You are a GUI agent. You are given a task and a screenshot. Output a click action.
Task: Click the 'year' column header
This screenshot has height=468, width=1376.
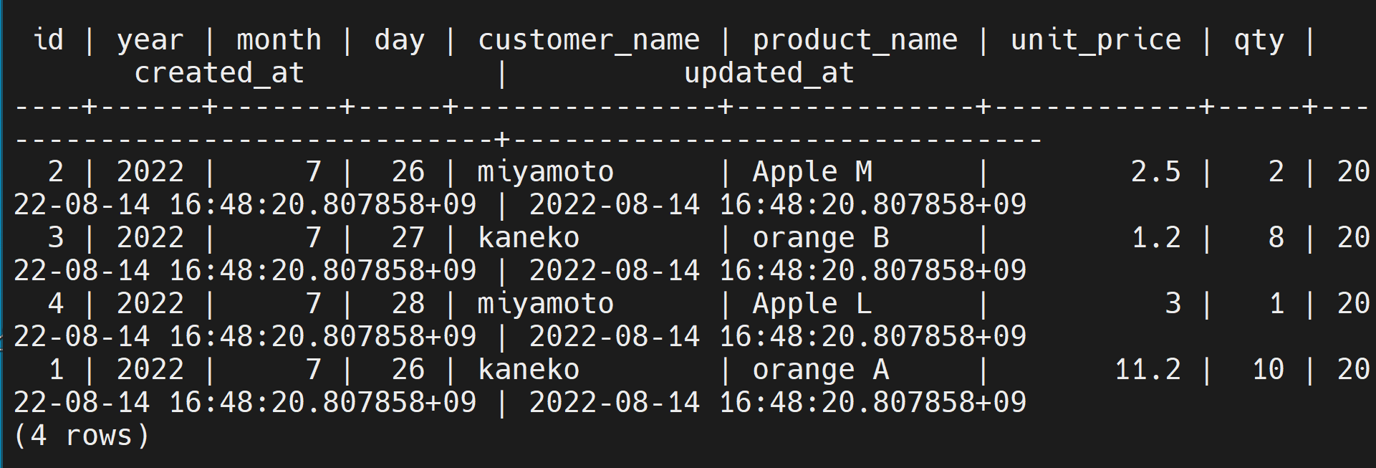click(150, 39)
